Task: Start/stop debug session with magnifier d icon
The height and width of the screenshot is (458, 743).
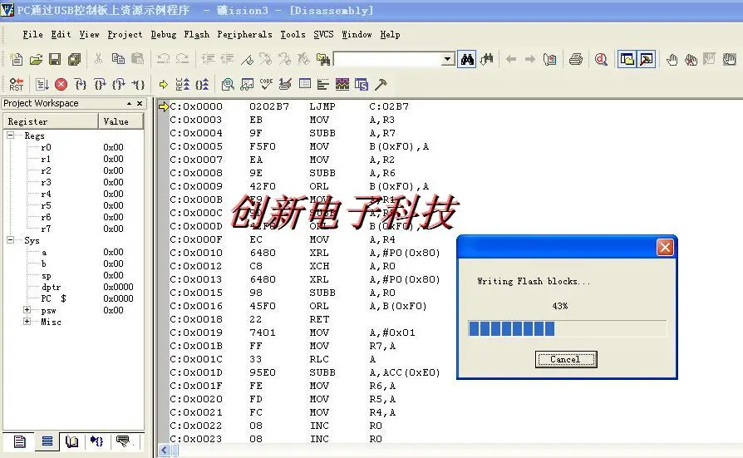Action: point(602,59)
